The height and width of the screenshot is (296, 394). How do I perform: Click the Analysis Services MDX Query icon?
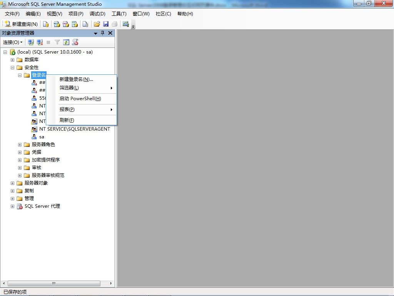(57, 24)
